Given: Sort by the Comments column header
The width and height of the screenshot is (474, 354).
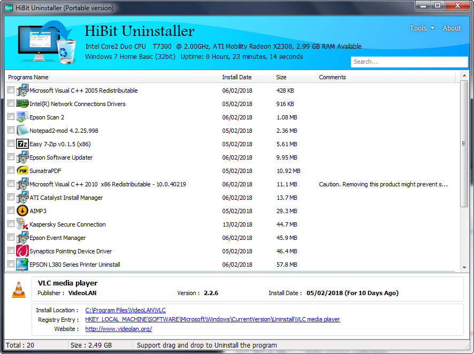Looking at the screenshot, I should point(385,77).
